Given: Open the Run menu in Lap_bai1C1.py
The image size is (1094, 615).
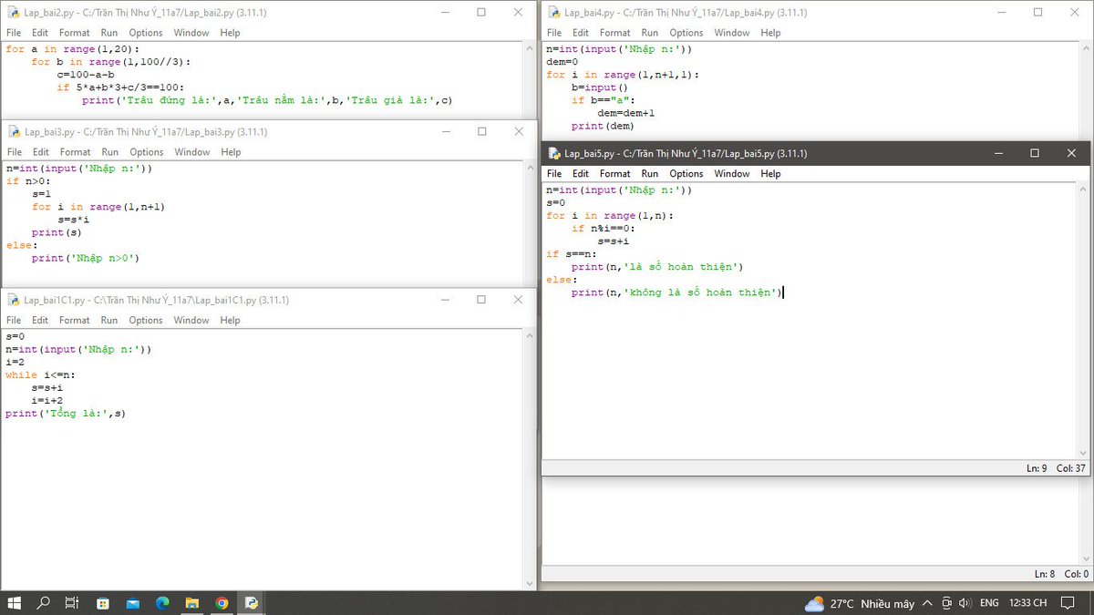Looking at the screenshot, I should click(x=109, y=320).
